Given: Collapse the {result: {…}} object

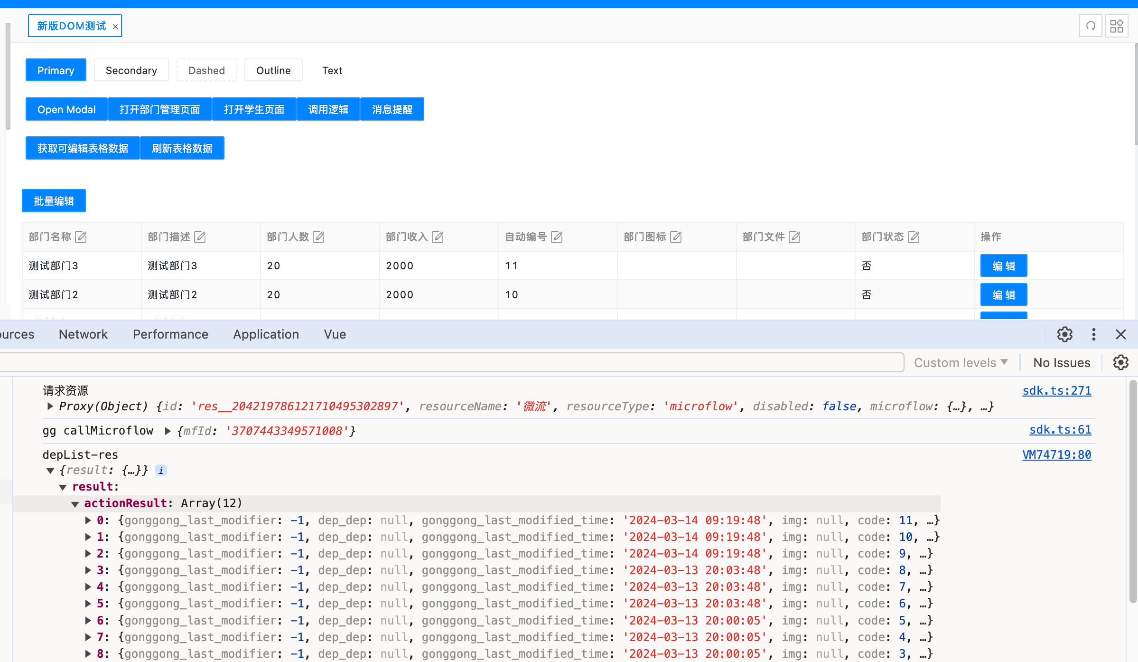Looking at the screenshot, I should (50, 471).
